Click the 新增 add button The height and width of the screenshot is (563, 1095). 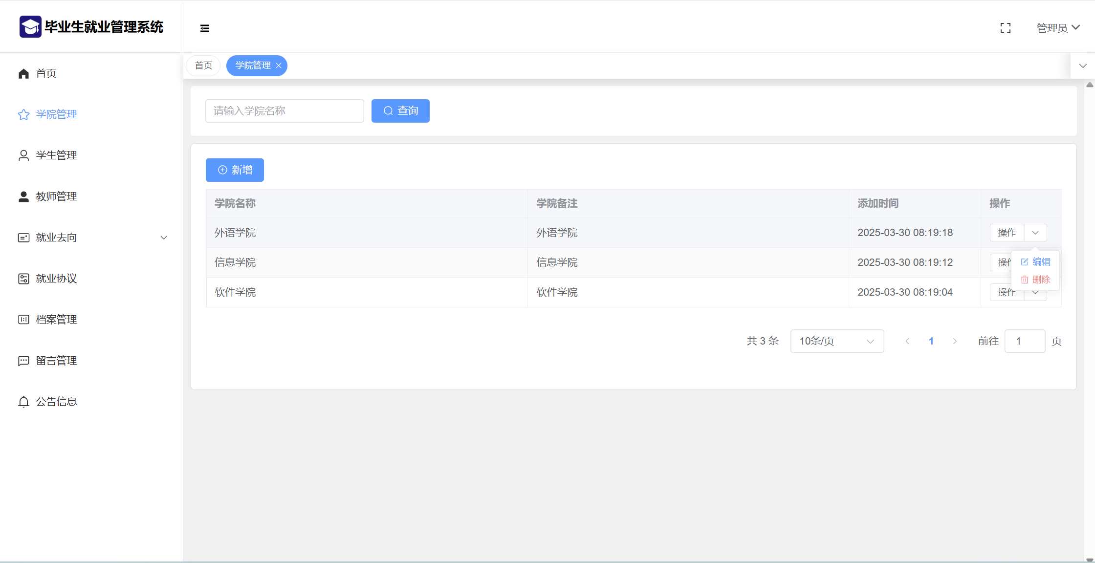point(235,170)
